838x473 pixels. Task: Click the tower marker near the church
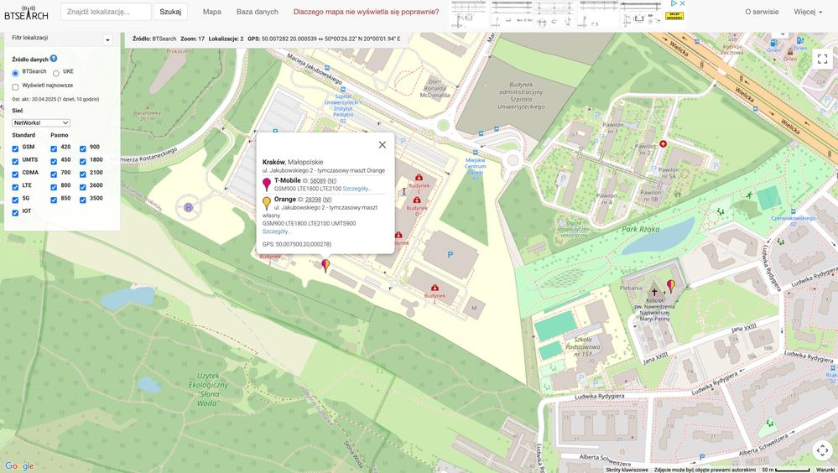[x=670, y=285]
